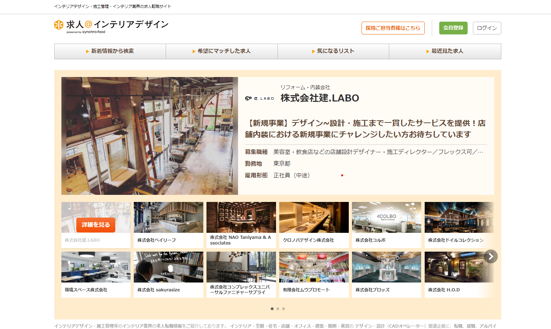Click the 株式会社コルボ company name
Image resolution: width=551 pixels, height=329 pixels.
click(370, 240)
